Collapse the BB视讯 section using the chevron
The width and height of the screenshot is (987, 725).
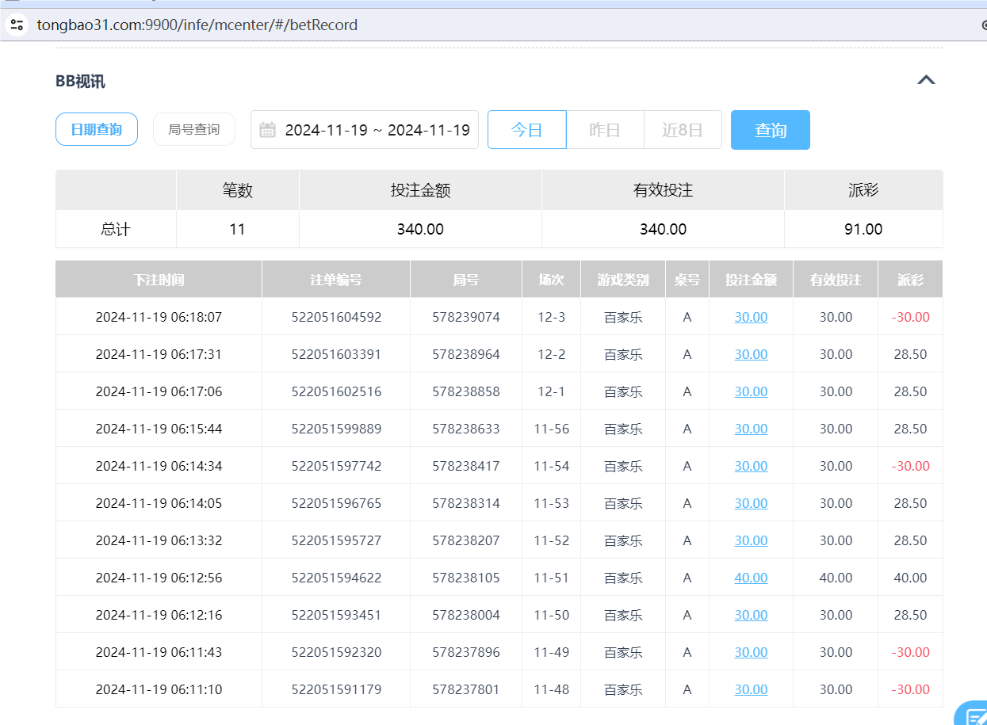[x=926, y=79]
